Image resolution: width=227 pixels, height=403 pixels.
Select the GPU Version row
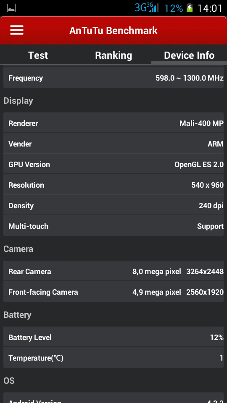tap(113, 164)
